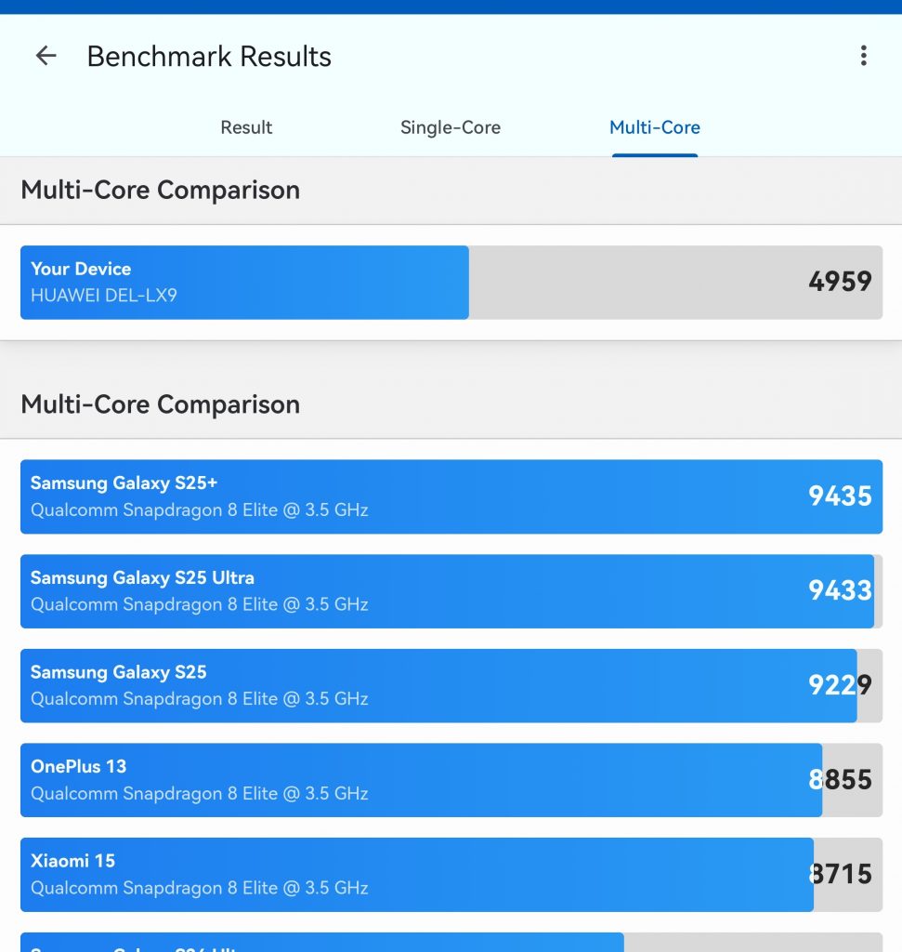Screen dimensions: 902x952
Task: Click the back arrow icon
Action: click(45, 56)
